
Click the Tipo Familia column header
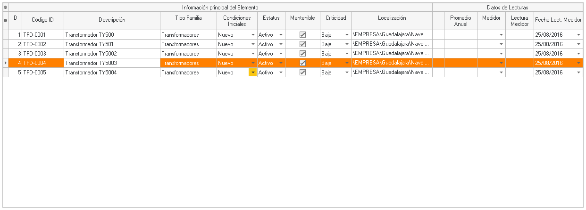tap(188, 18)
